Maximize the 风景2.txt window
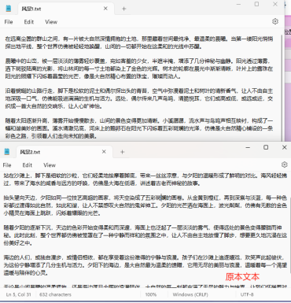 266,147
